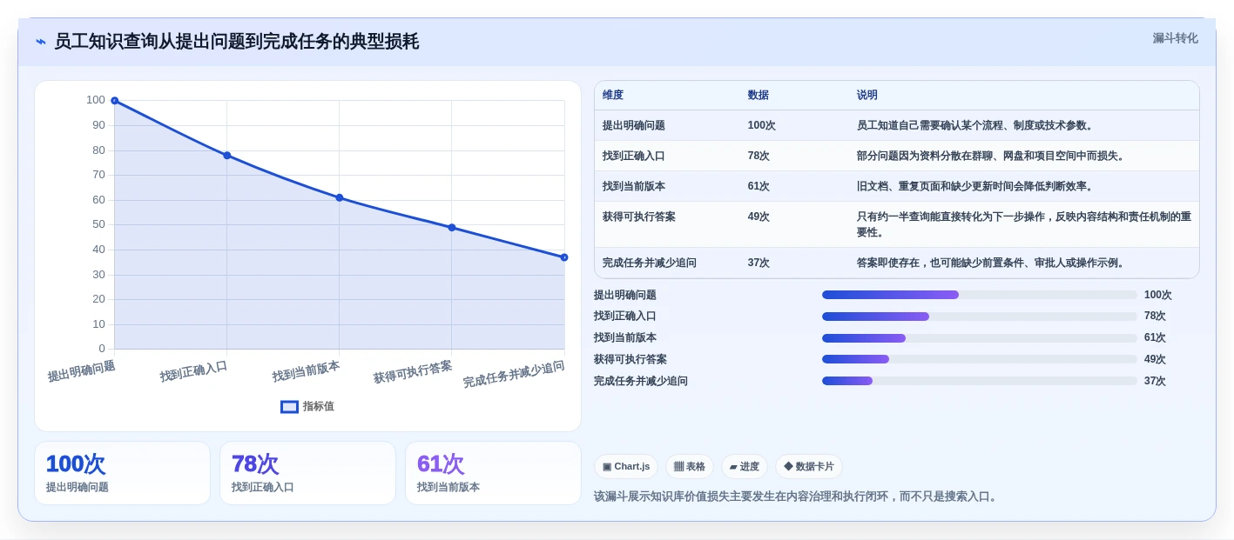Select the table cell 完成任务并减少追问
Viewport: 1234px width, 540px height.
point(649,263)
